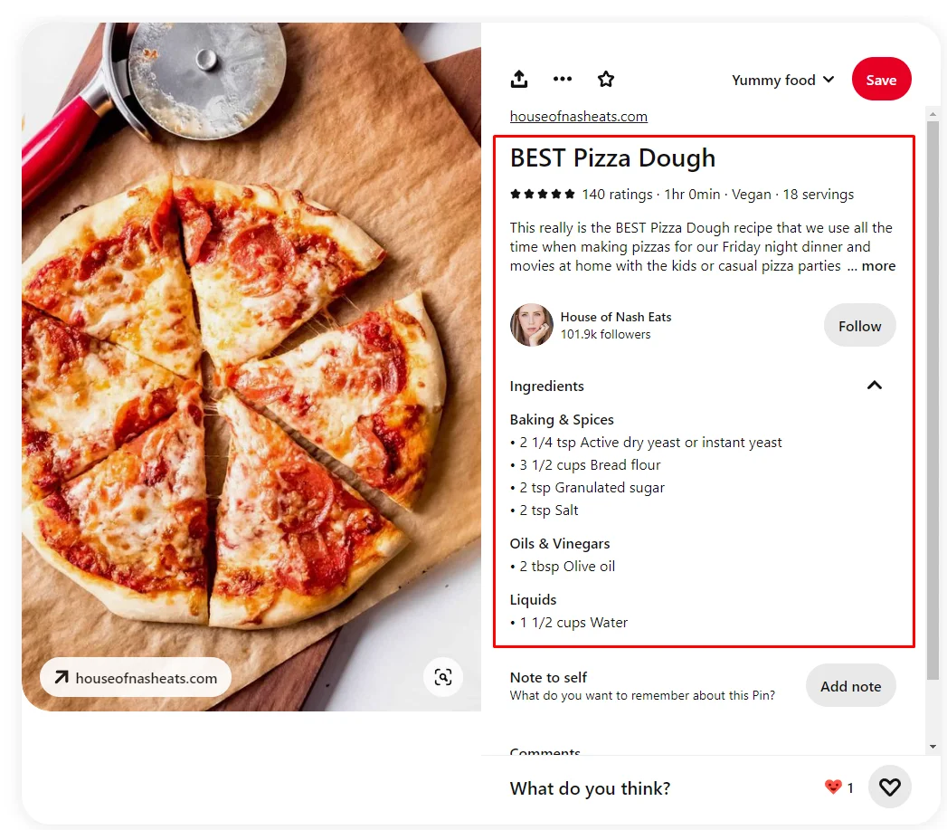This screenshot has height=830, width=947.
Task: Click the five-star rating icons
Action: (543, 194)
